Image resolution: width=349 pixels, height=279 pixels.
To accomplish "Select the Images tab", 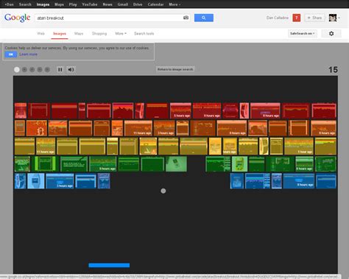I will pyautogui.click(x=60, y=33).
